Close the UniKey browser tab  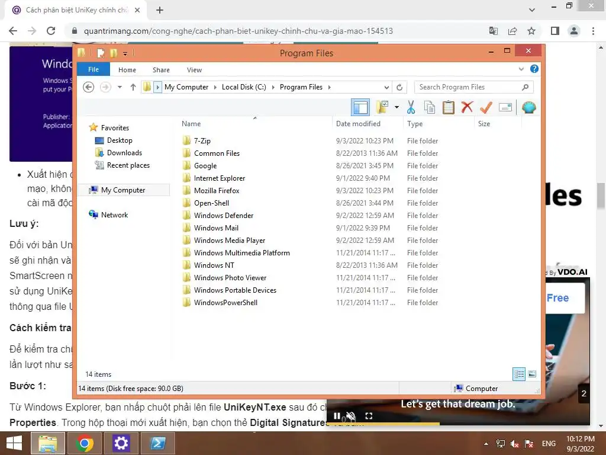coord(137,11)
